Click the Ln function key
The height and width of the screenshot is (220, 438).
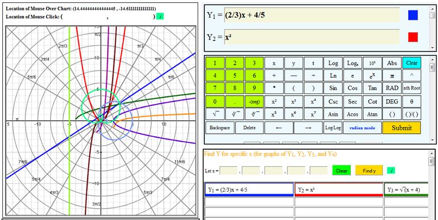click(x=333, y=75)
